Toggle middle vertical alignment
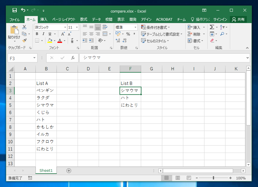The width and height of the screenshot is (258, 187). click(91, 27)
